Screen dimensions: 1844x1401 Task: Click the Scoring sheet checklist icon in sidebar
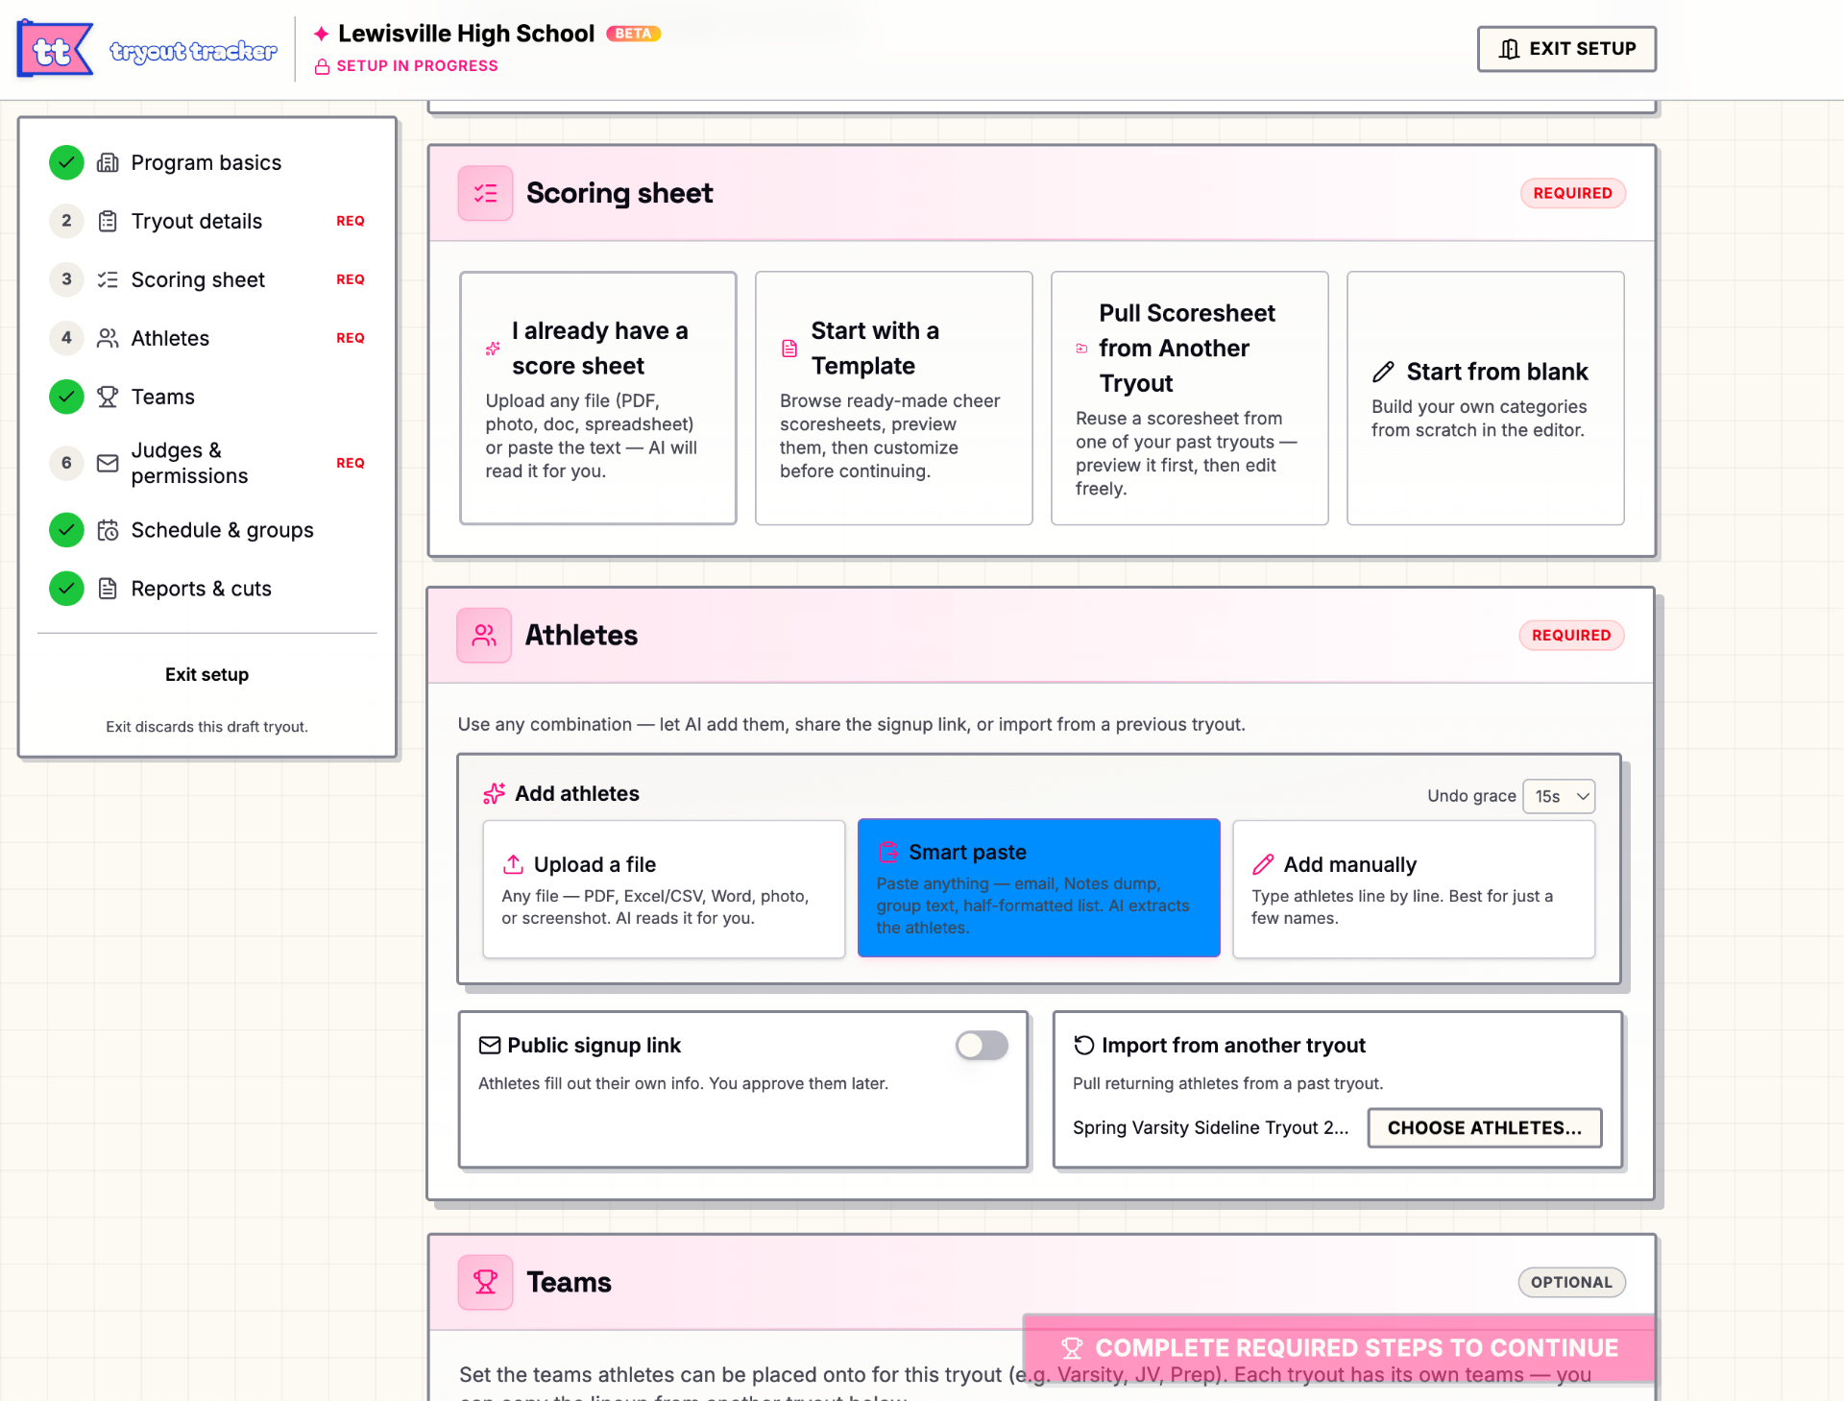tap(108, 279)
